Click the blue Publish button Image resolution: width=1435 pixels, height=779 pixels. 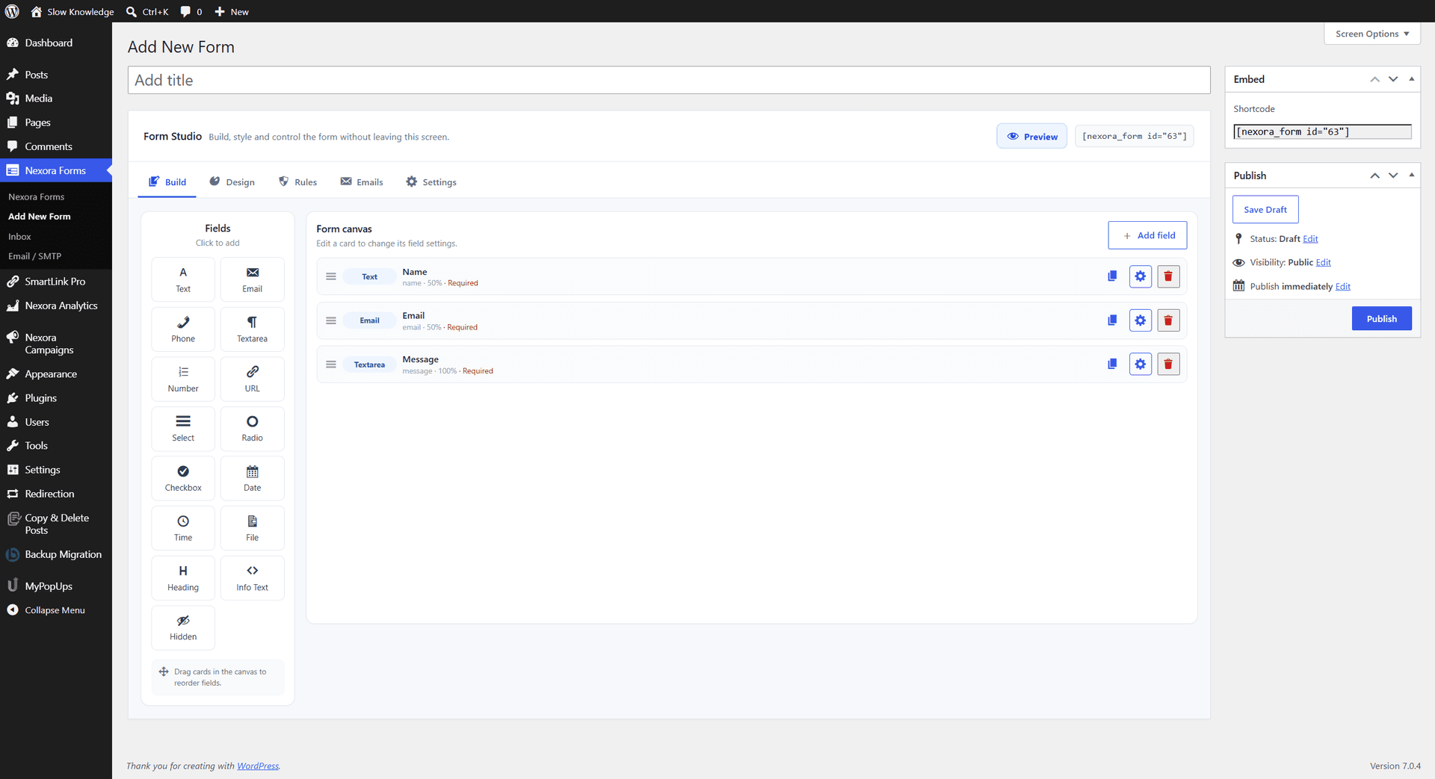[1381, 318]
